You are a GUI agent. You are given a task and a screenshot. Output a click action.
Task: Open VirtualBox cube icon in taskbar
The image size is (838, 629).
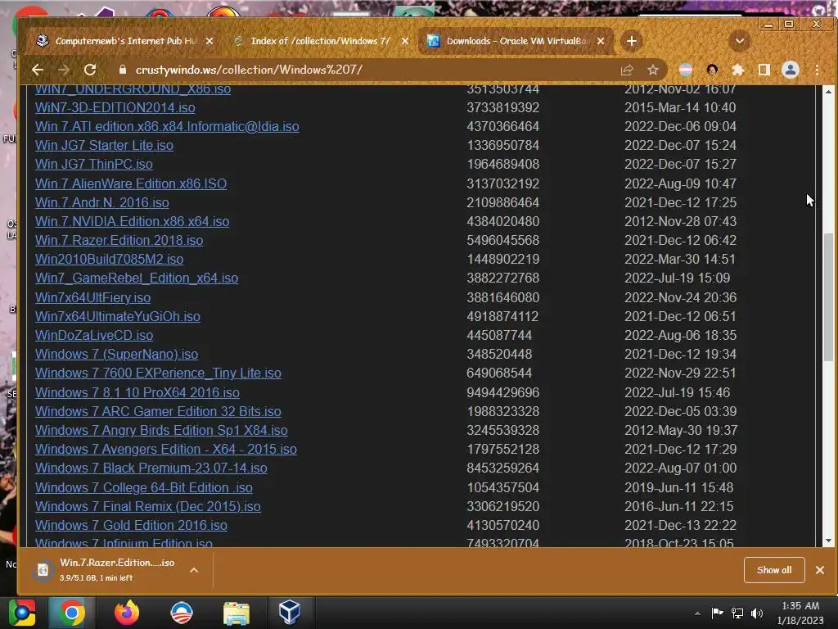(290, 613)
